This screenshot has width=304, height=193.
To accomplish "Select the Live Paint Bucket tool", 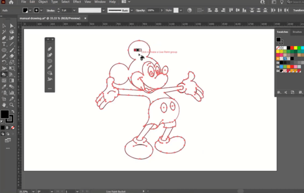I will click(4, 74).
